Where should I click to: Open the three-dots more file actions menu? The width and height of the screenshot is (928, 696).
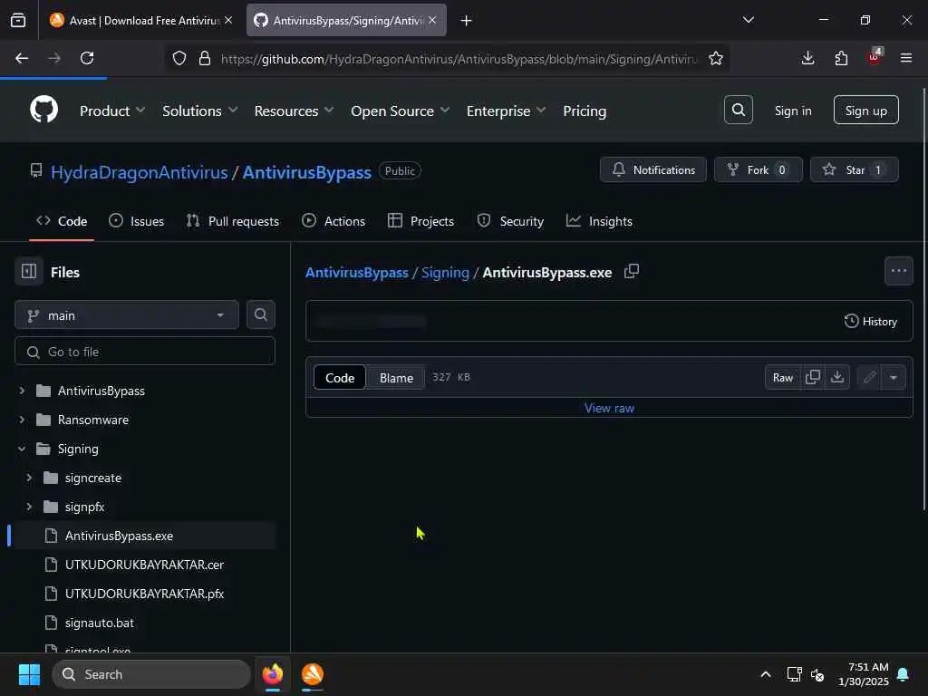(x=898, y=271)
